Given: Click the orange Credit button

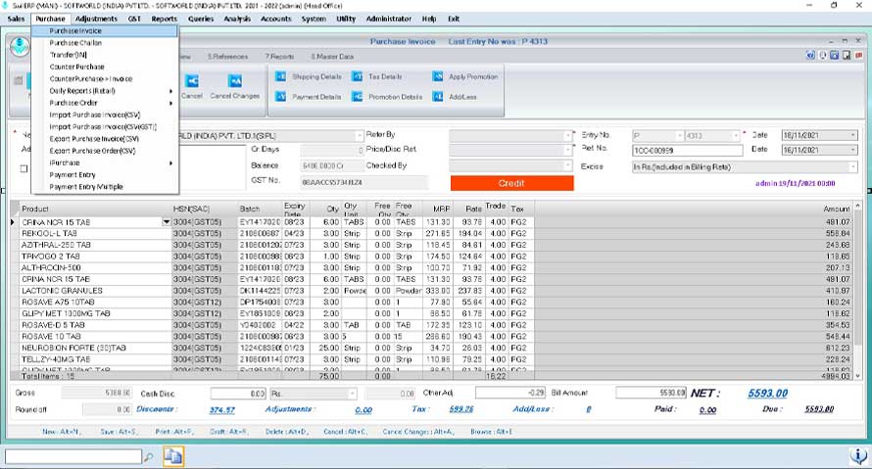Looking at the screenshot, I should click(x=511, y=183).
